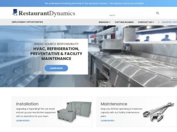Screen dimensions: 177x132
Task: Expand the Services dropdown menu
Action: click(104, 22)
